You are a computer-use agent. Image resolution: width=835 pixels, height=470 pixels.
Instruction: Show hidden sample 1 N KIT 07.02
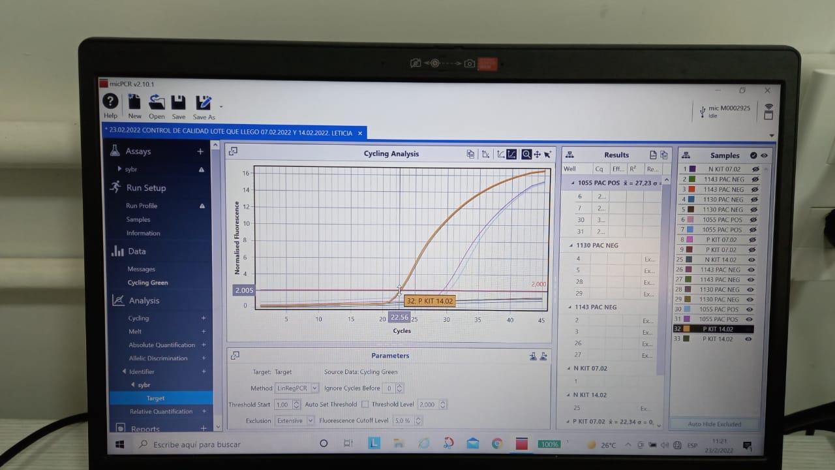coord(755,169)
